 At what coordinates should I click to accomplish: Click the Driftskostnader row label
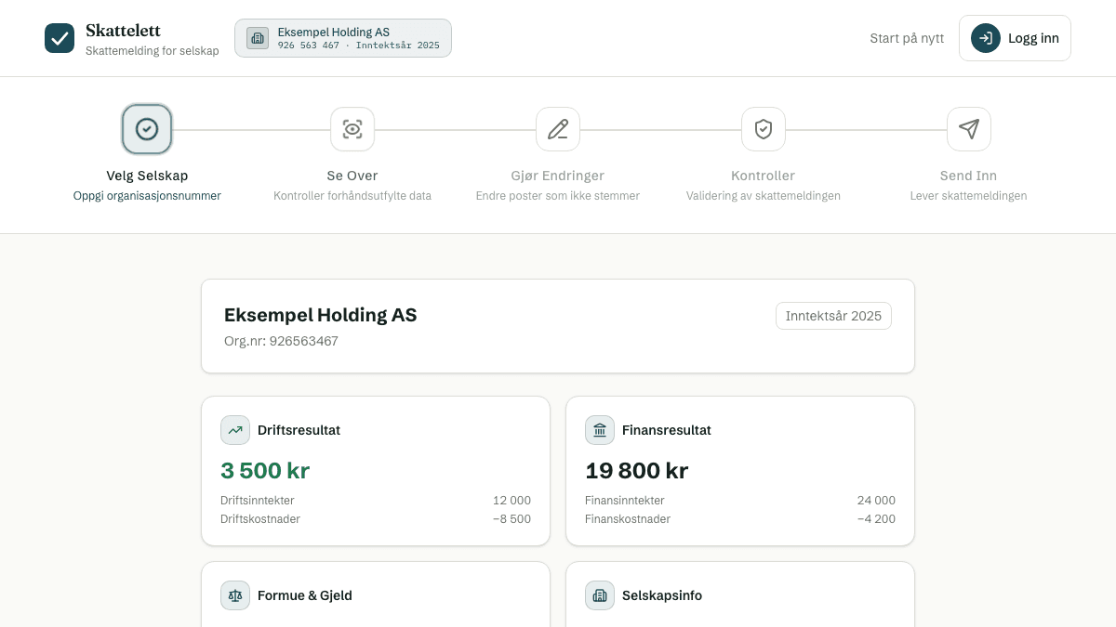(x=260, y=519)
